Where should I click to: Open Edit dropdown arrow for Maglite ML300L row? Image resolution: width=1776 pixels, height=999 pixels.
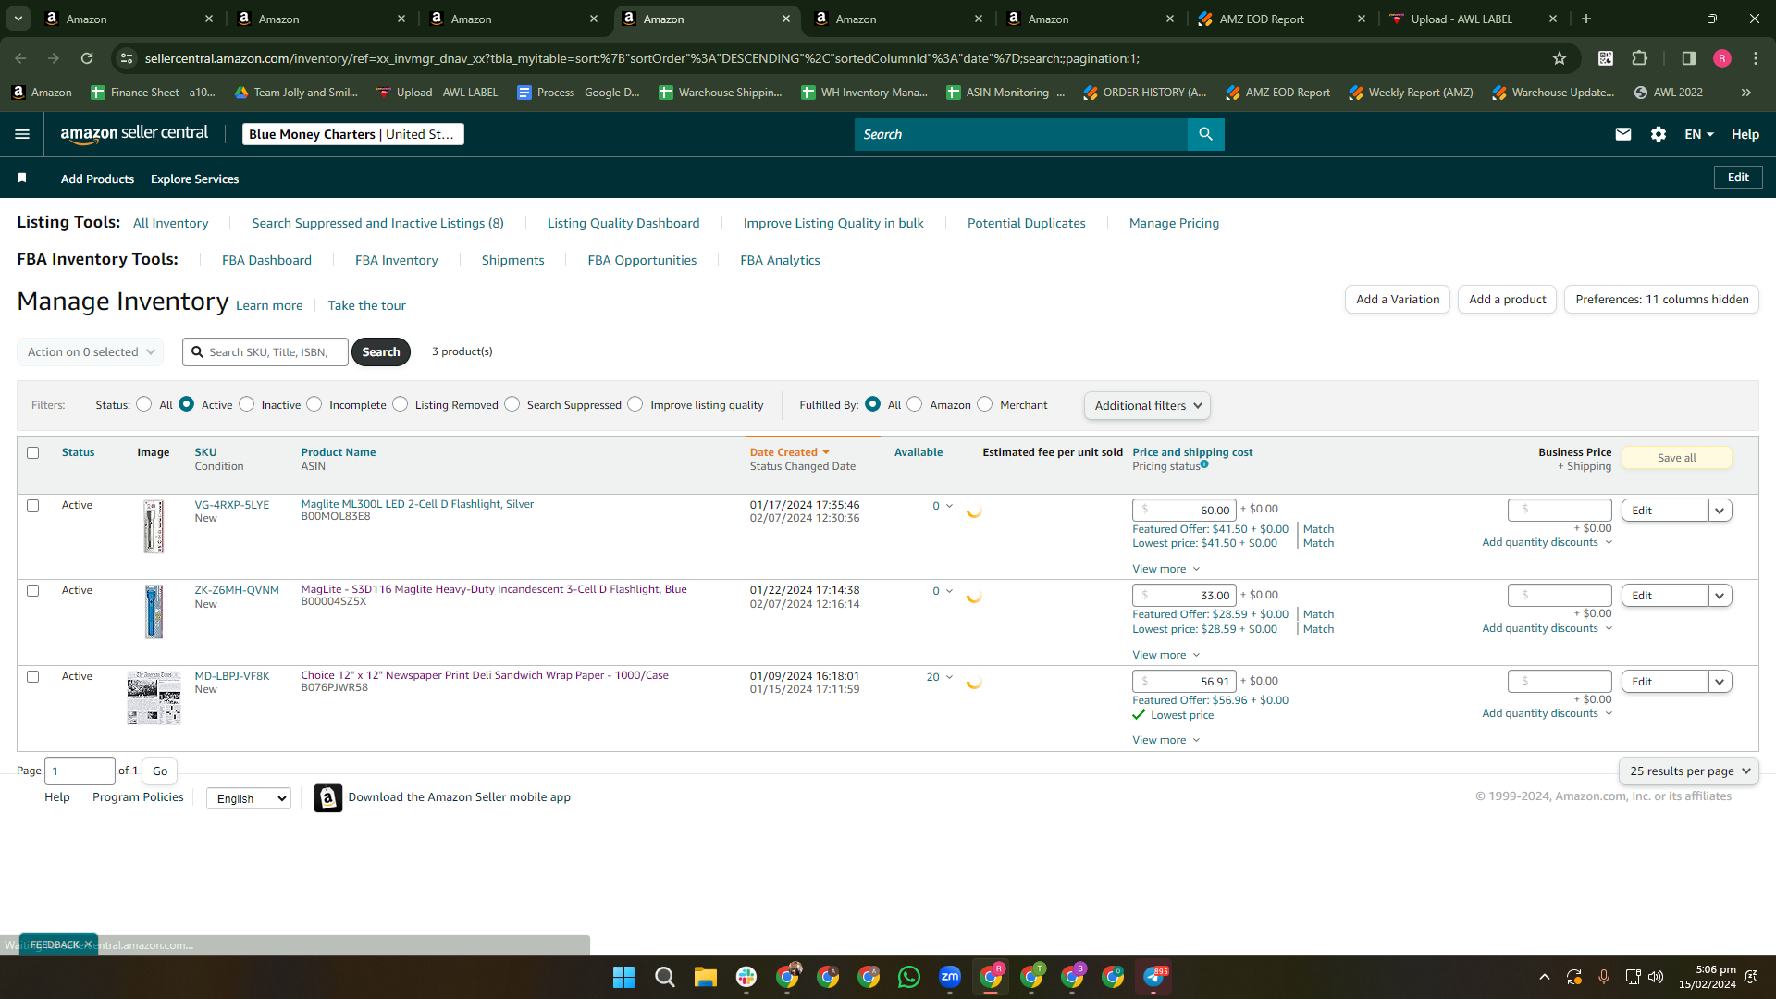[1720, 511]
